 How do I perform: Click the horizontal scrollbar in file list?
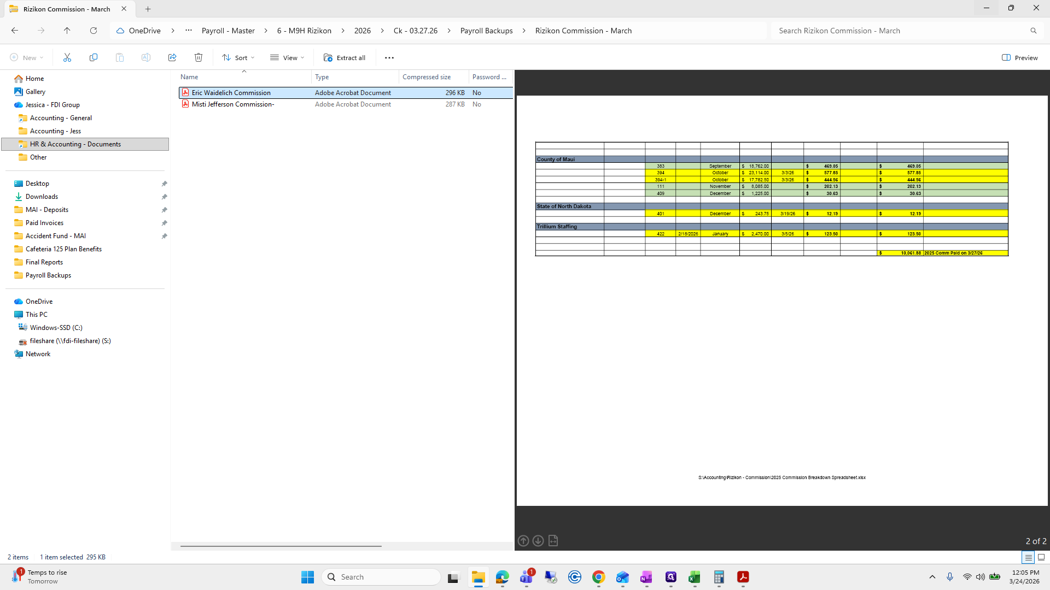281,546
